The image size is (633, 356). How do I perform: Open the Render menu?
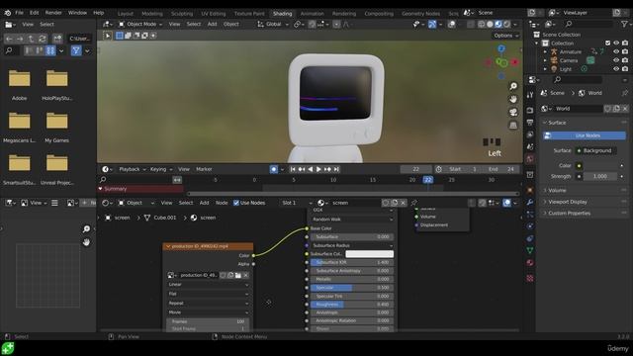pos(53,13)
